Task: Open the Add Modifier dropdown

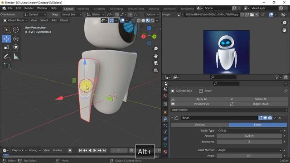Action: (x=229, y=110)
